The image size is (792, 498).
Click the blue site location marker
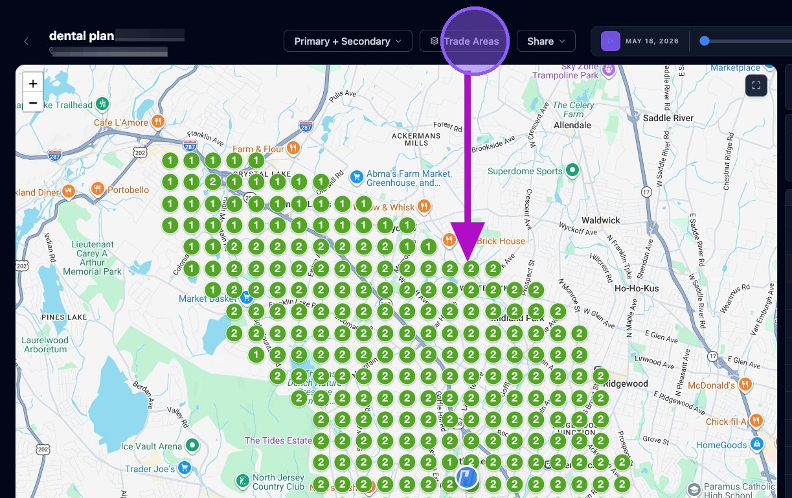467,478
